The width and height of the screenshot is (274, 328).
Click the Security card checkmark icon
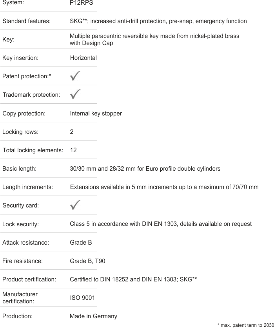pyautogui.click(x=75, y=205)
